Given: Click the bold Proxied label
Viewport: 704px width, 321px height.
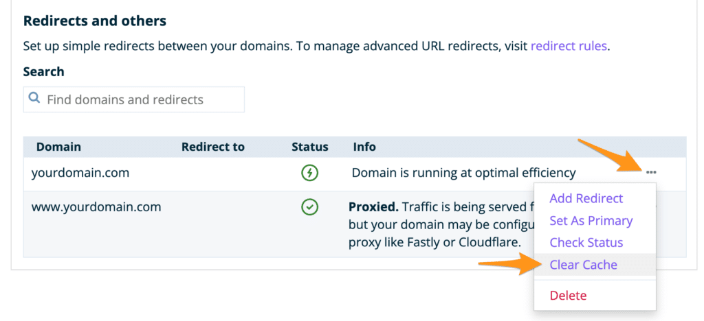Looking at the screenshot, I should tap(373, 206).
